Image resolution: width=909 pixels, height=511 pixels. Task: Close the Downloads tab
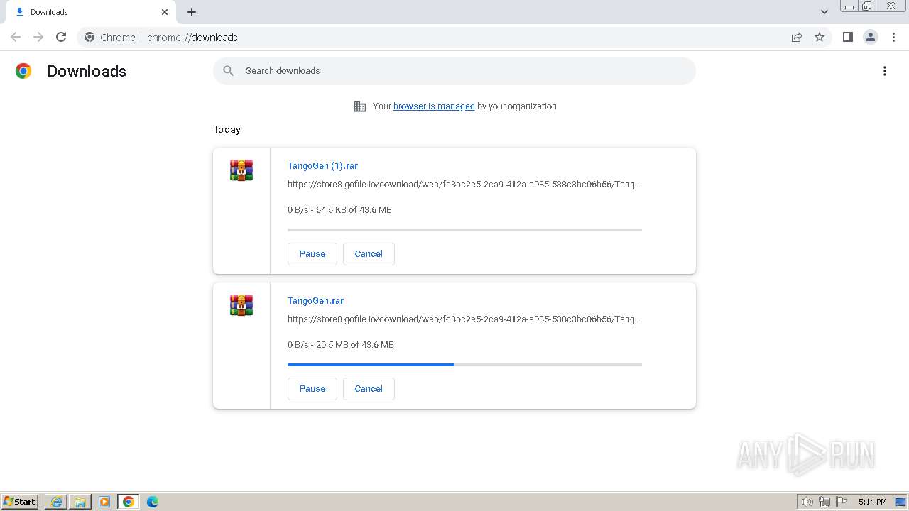coord(165,12)
